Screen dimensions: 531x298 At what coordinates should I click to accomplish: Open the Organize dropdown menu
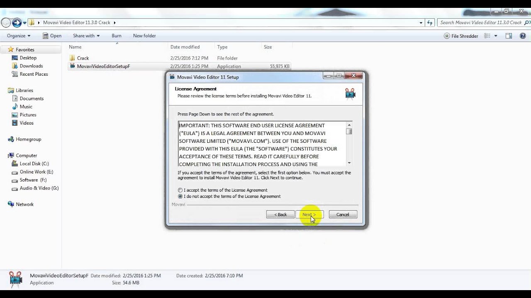19,36
